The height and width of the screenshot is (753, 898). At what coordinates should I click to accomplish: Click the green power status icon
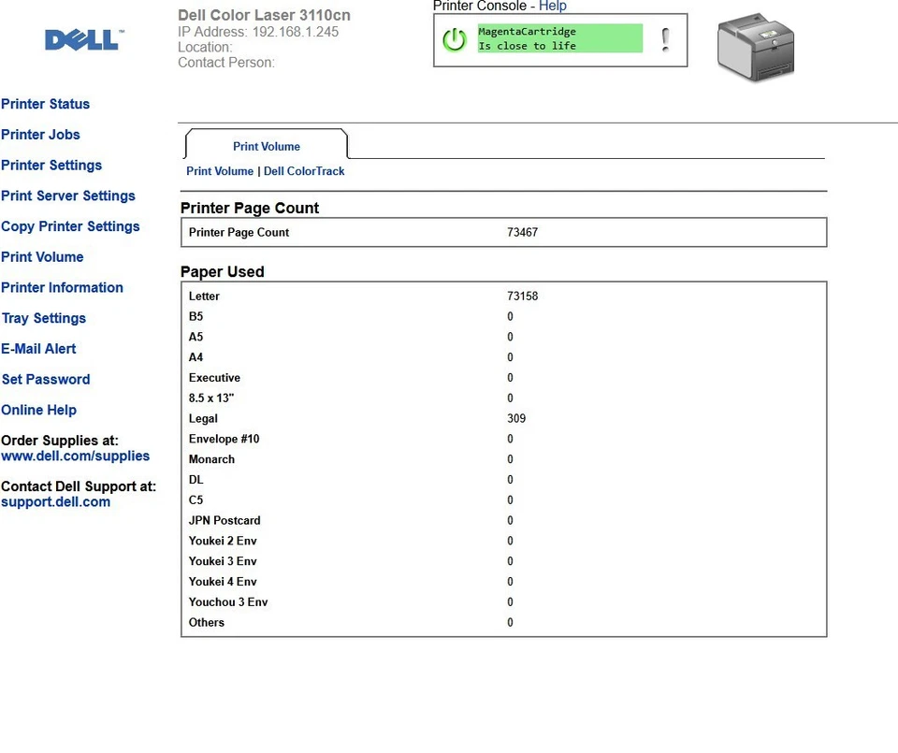[454, 40]
